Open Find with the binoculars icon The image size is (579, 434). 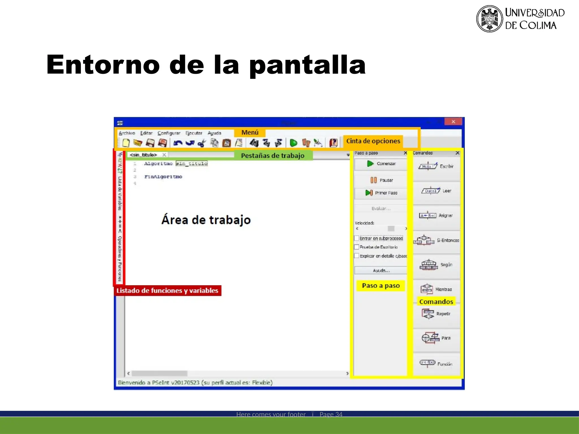tap(254, 143)
